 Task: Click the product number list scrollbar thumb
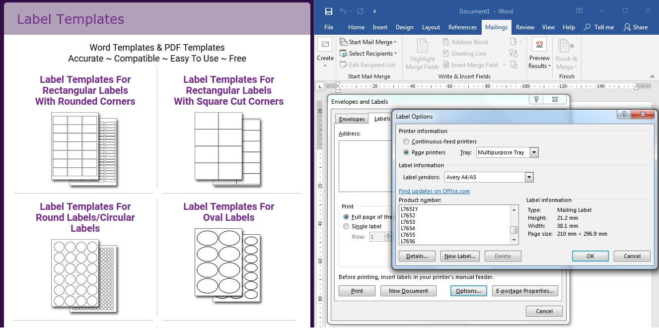[514, 229]
